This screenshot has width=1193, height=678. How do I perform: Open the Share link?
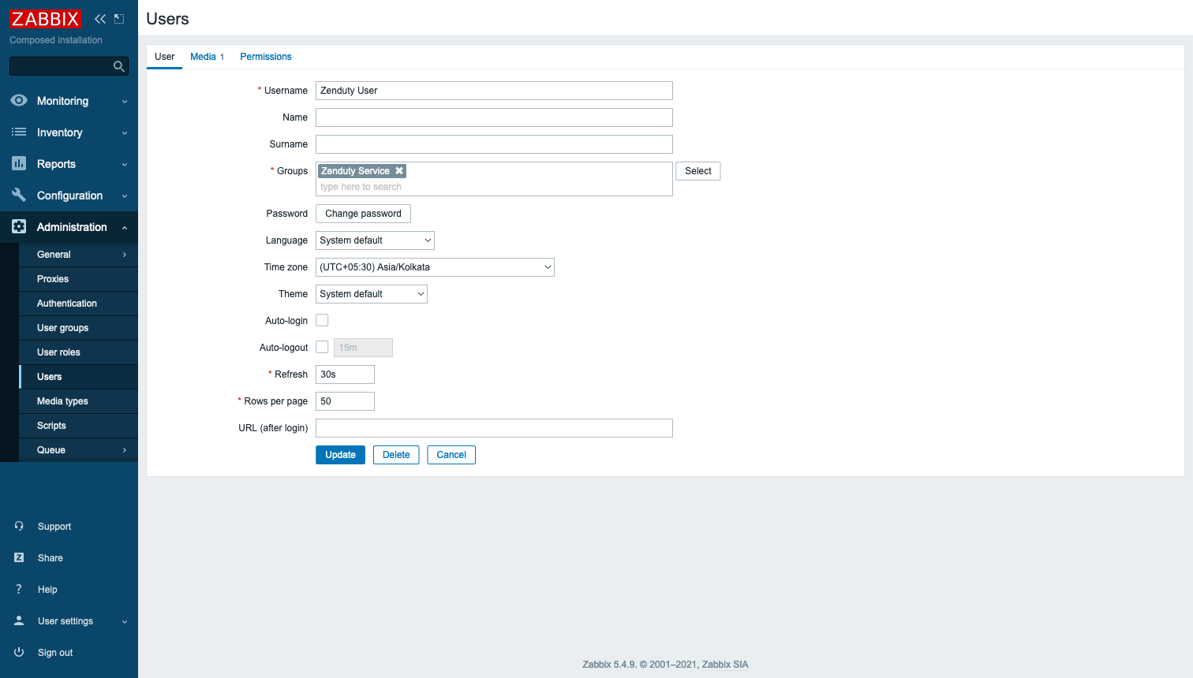point(50,558)
